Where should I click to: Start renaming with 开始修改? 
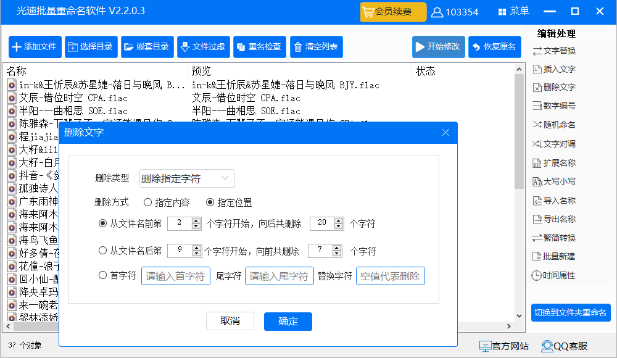pyautogui.click(x=438, y=47)
